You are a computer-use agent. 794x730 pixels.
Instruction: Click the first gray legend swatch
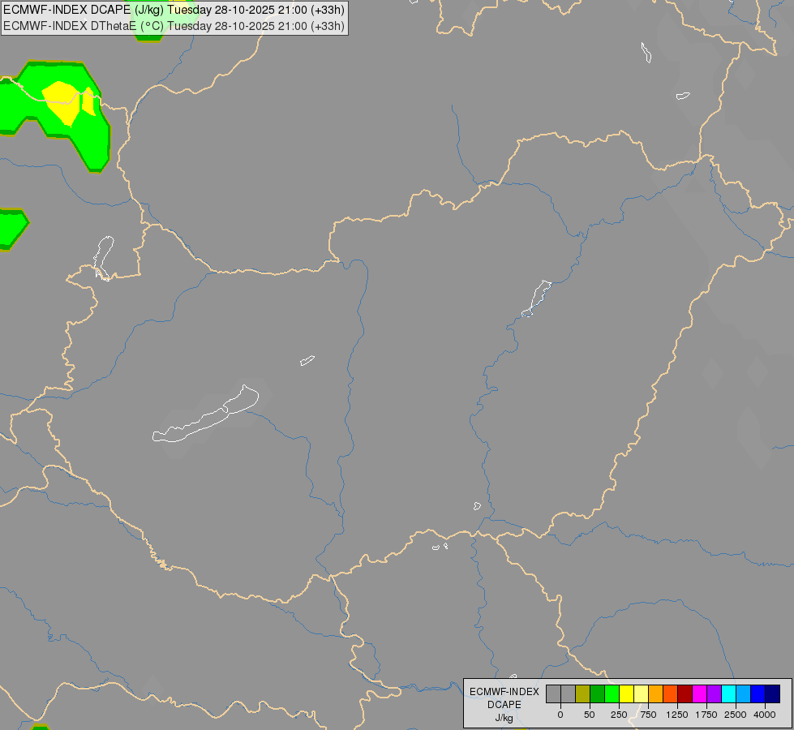(553, 694)
